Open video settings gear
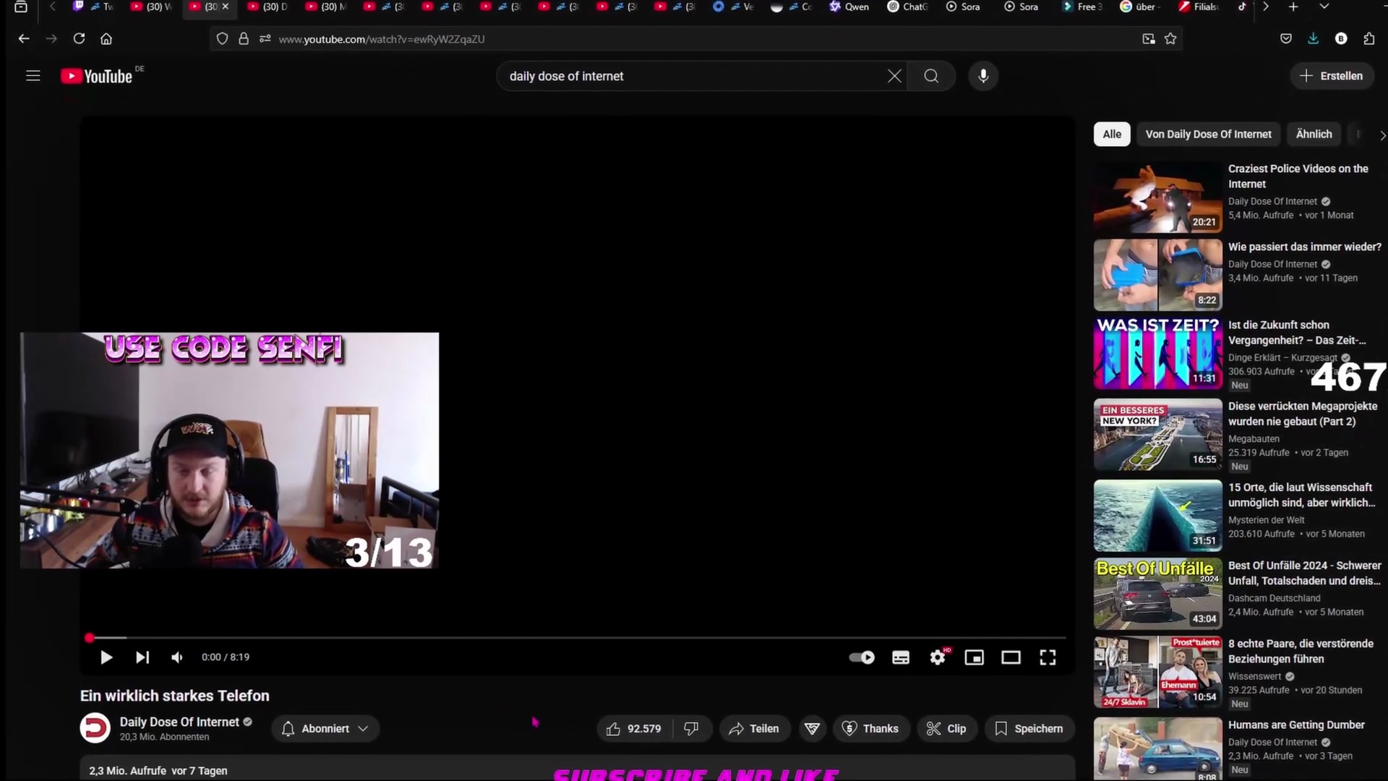Viewport: 1388px width, 781px height. click(x=938, y=657)
